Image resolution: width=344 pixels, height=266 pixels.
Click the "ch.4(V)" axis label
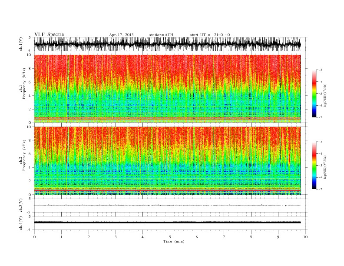click(20, 223)
